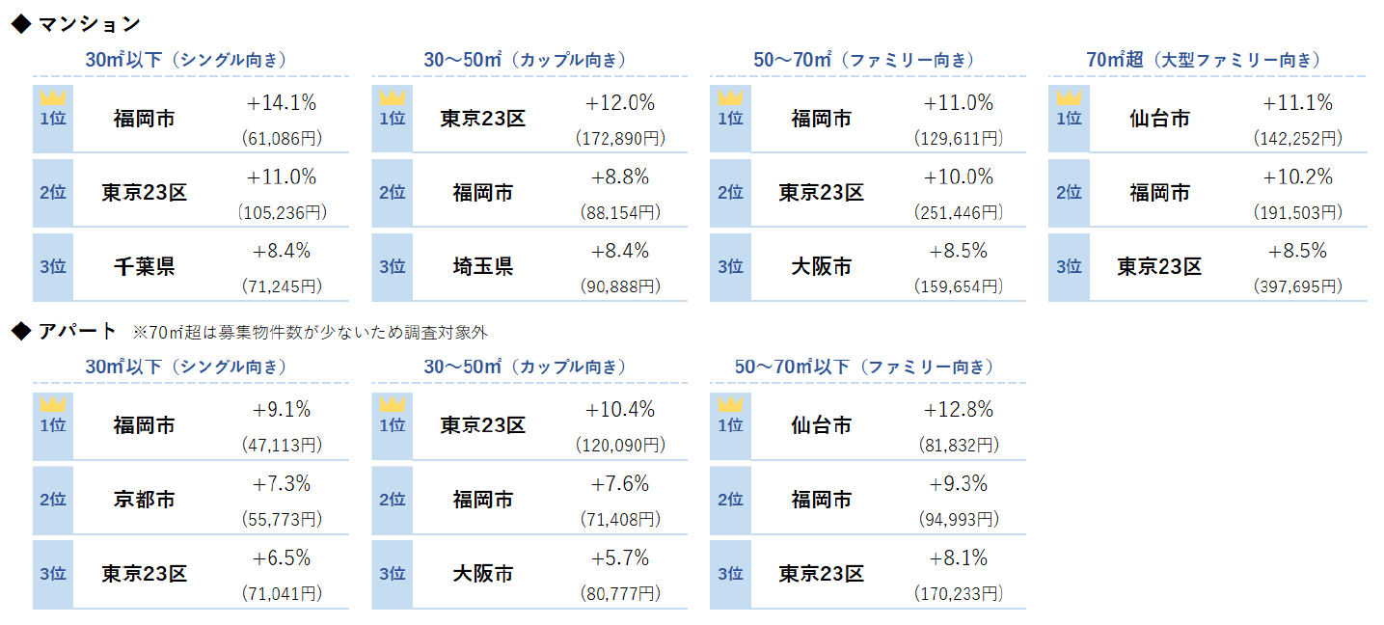The image size is (1384, 625).
Task: Click the diamond bullet before アパート heading
Action: [20, 332]
